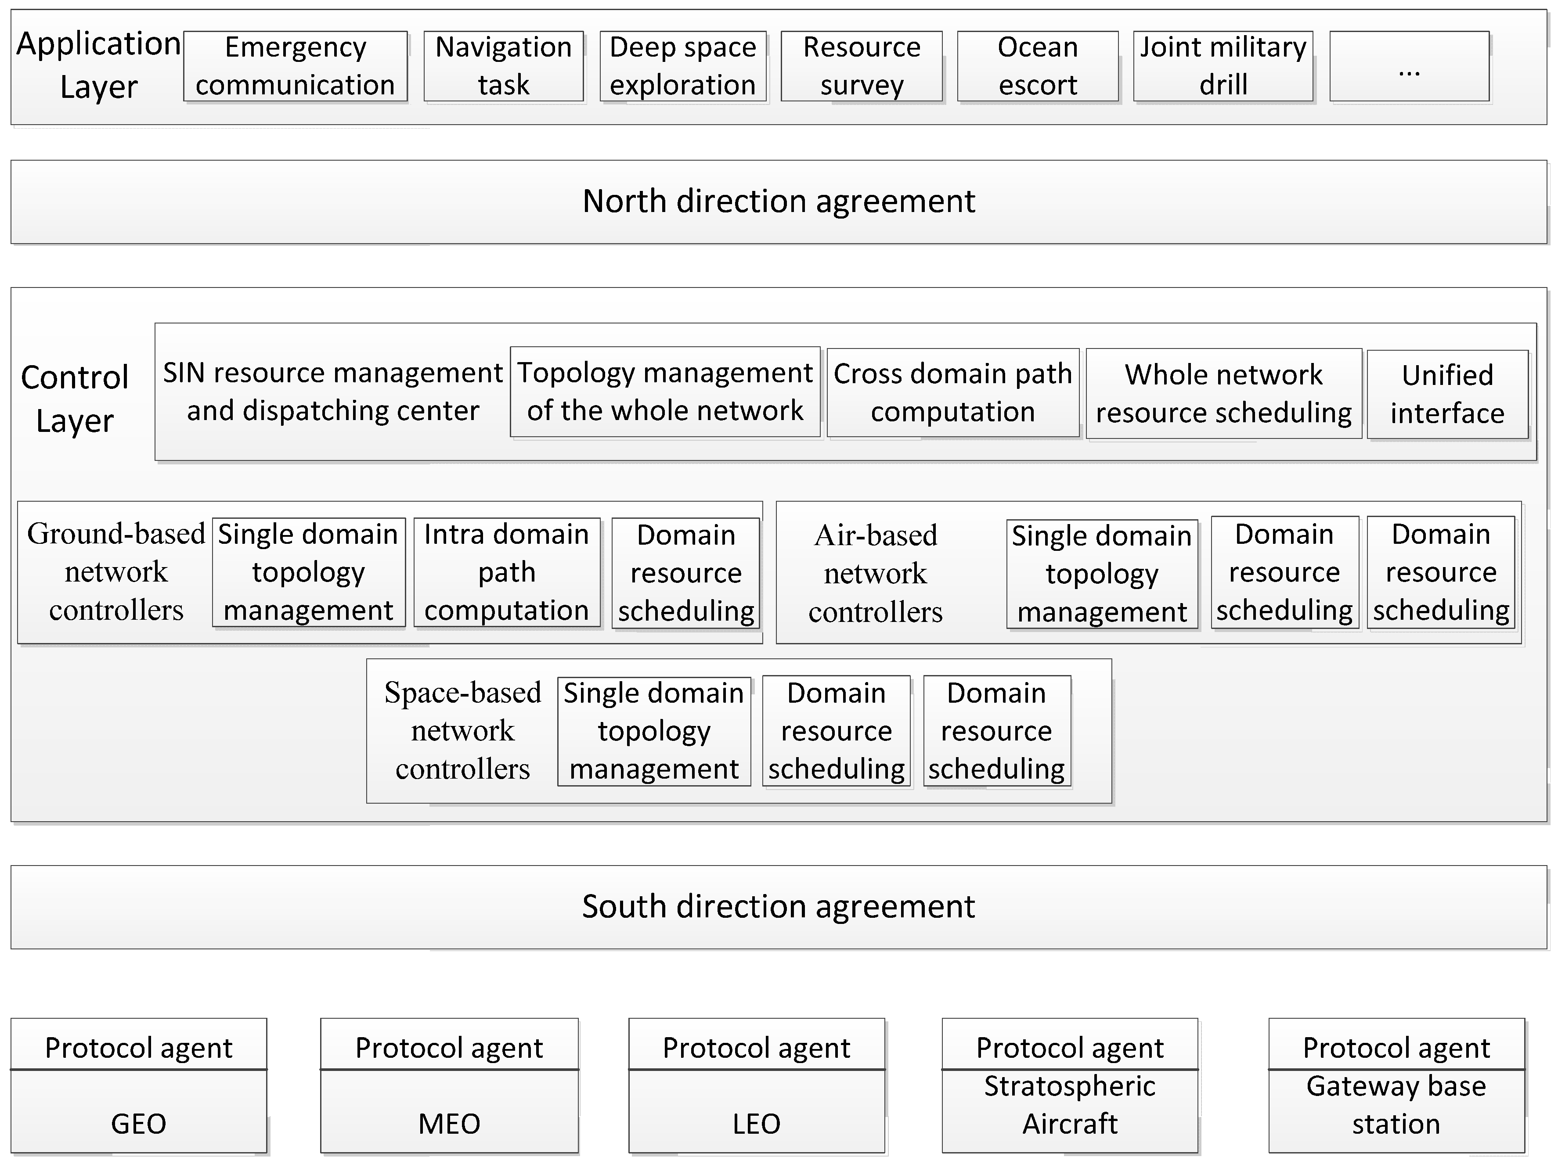Click the South direction agreement bar
Viewport: 1558px width, 1164px height.
[778, 907]
